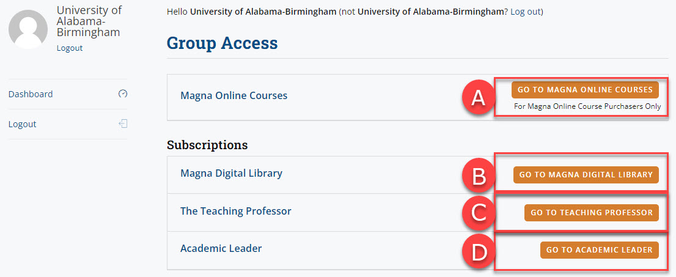Click The Teaching Professor subscription title
Image resolution: width=676 pixels, height=277 pixels.
(235, 211)
